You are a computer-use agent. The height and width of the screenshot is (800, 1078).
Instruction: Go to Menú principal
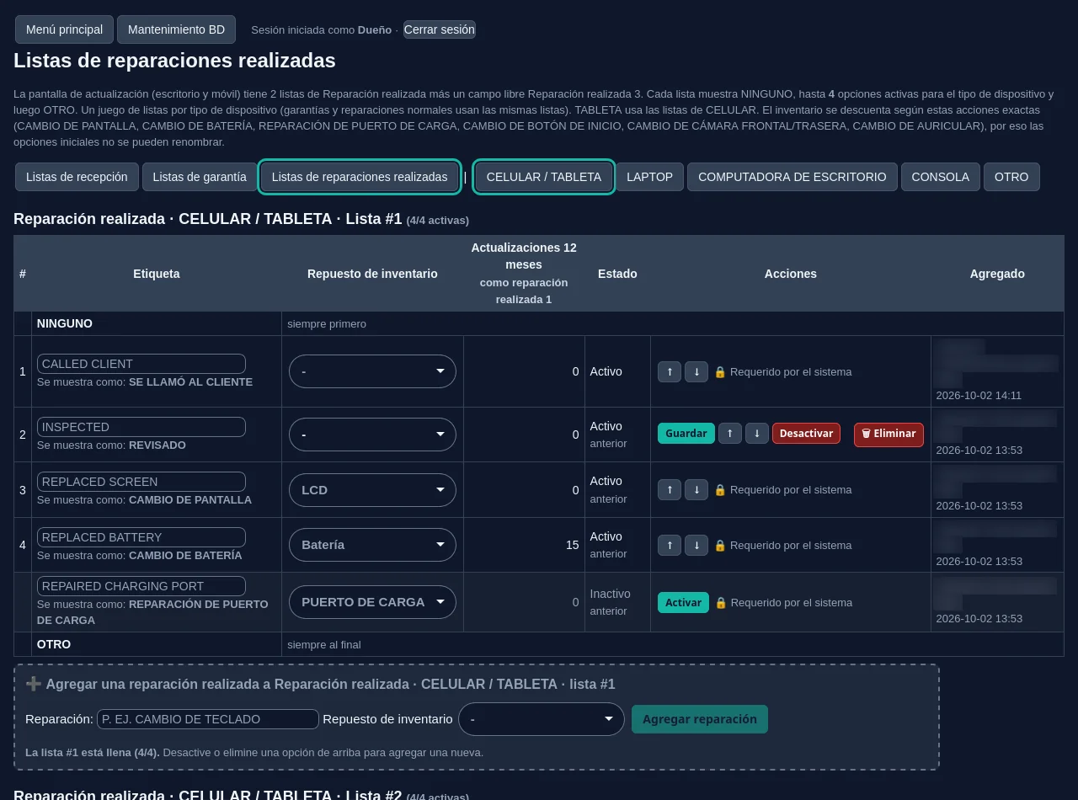(64, 29)
